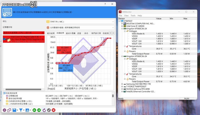The image size is (200, 115).
Task: Expand the NVIDIA GeForce RTX 4090 node
Action: [x=122, y=89]
